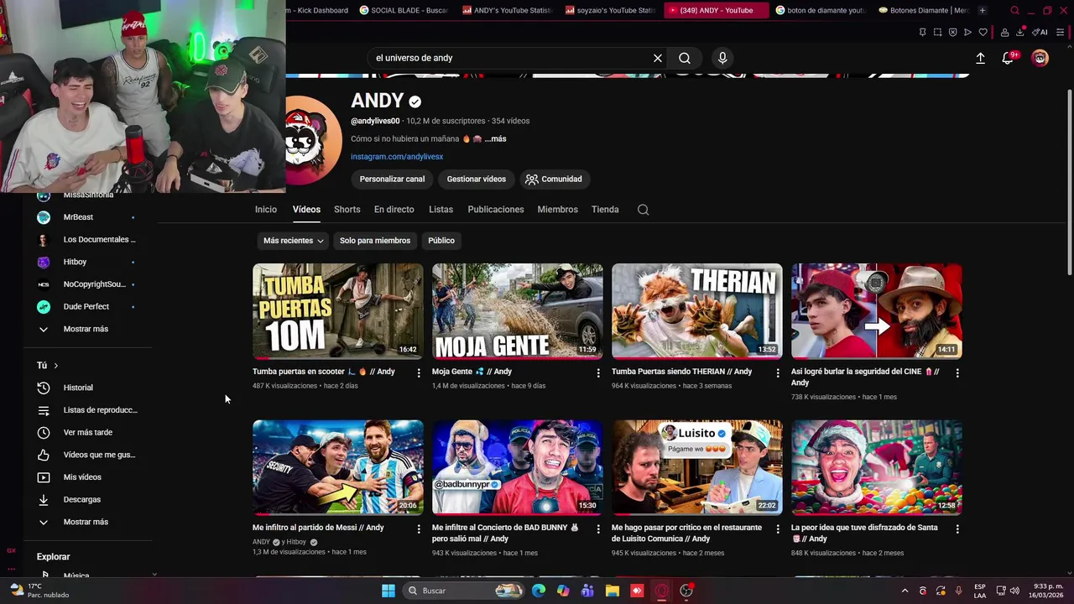Open YouTube notifications bell

coord(1009,58)
